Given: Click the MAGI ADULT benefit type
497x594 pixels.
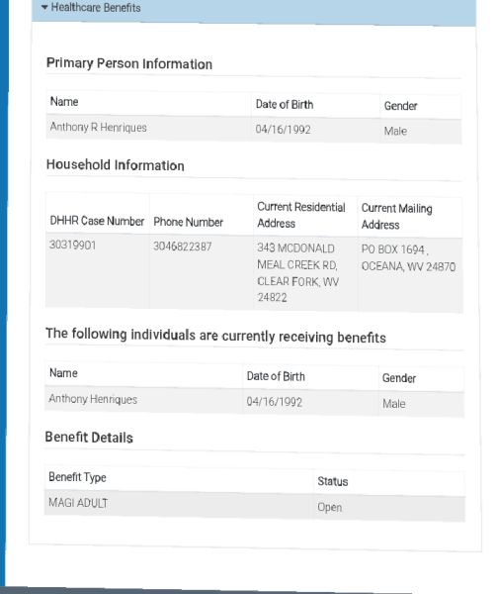Looking at the screenshot, I should click(78, 503).
